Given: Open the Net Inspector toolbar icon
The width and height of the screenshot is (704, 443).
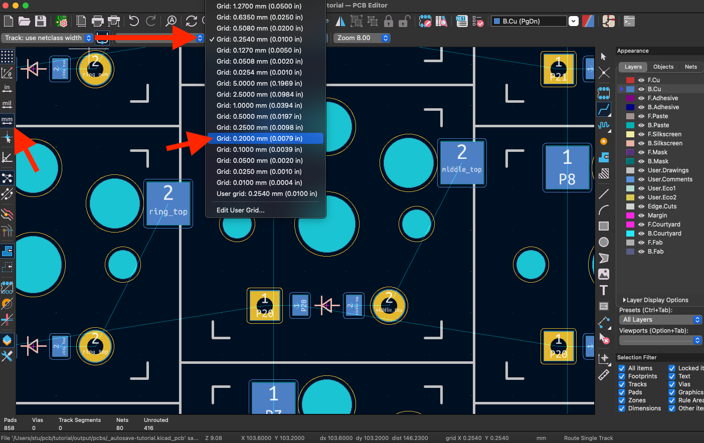Looking at the screenshot, I should click(461, 21).
